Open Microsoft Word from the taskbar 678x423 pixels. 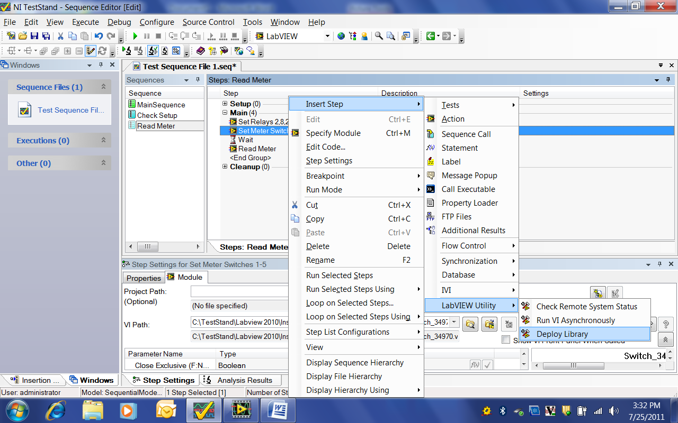tap(278, 410)
